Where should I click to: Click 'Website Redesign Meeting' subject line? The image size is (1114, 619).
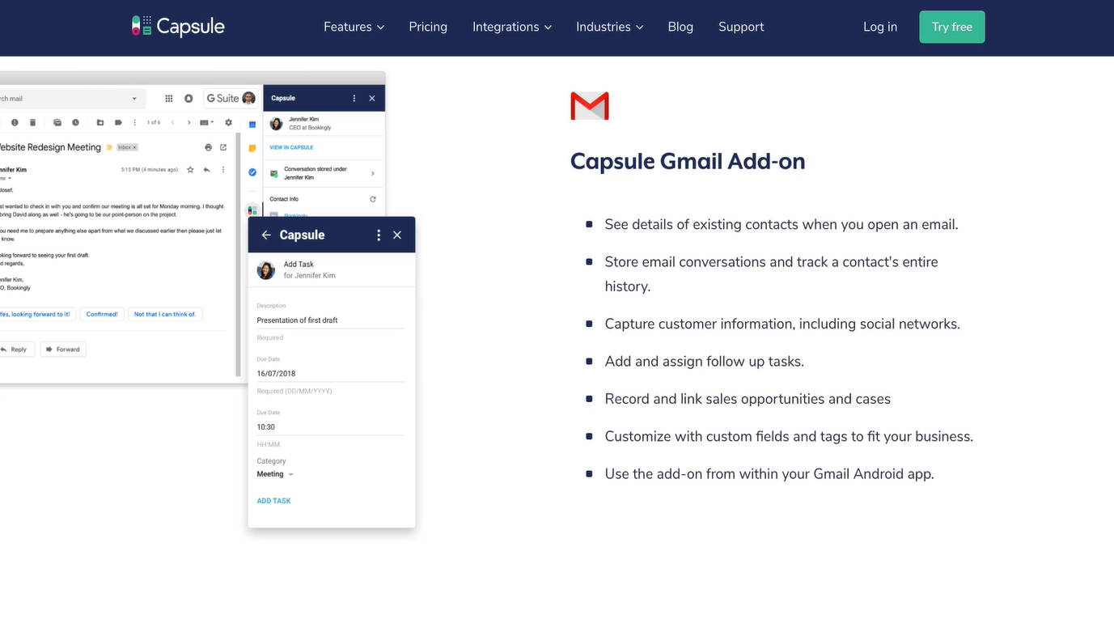tap(50, 147)
